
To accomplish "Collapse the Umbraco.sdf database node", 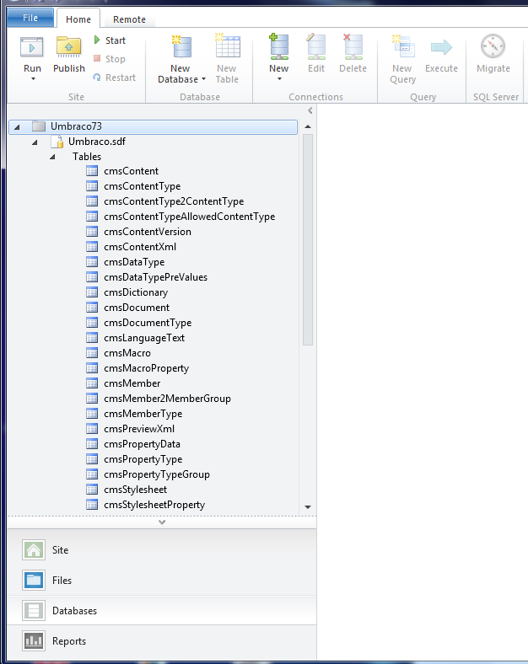I will (35, 142).
